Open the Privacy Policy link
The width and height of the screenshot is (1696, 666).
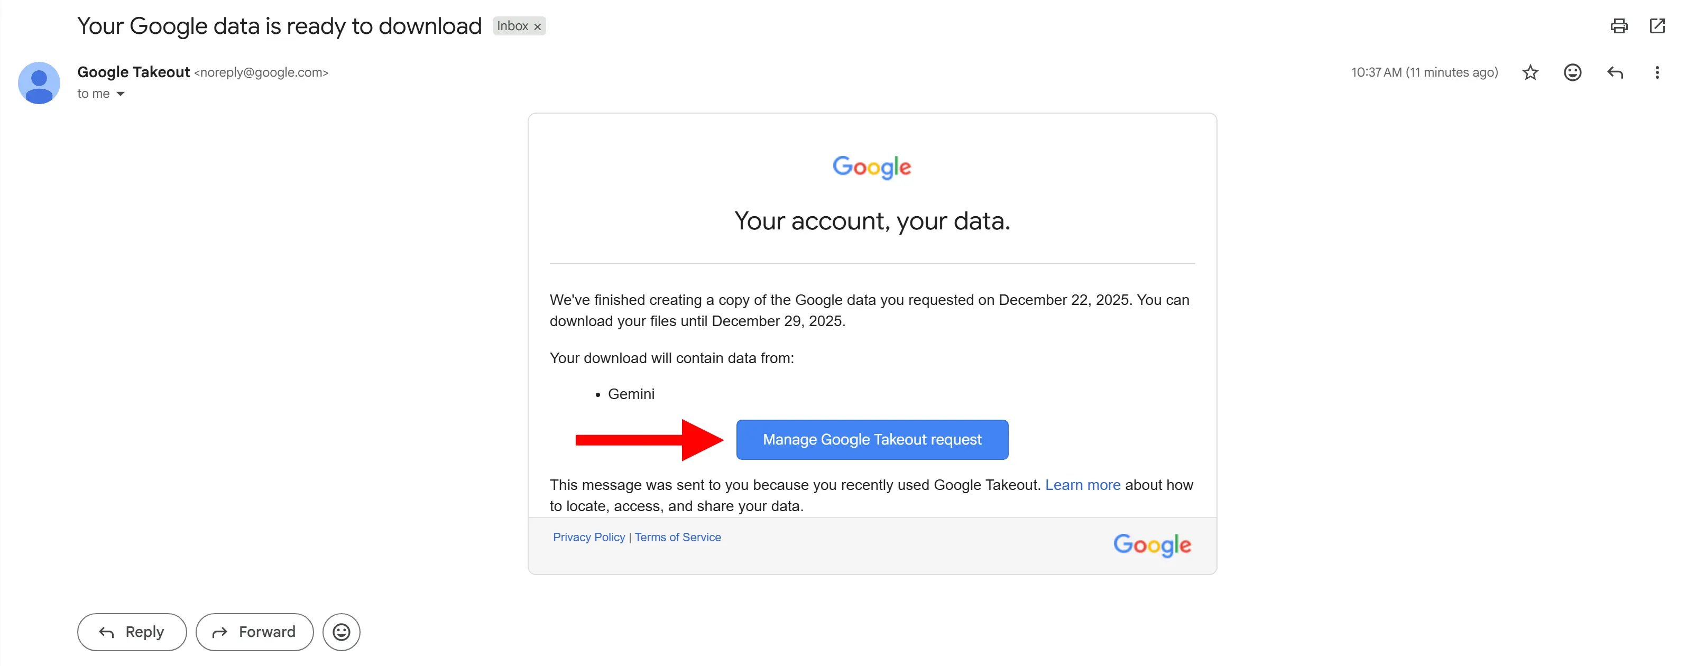tap(588, 537)
